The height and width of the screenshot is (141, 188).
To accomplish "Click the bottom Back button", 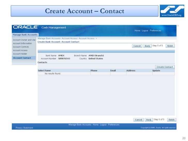I will [149, 120].
